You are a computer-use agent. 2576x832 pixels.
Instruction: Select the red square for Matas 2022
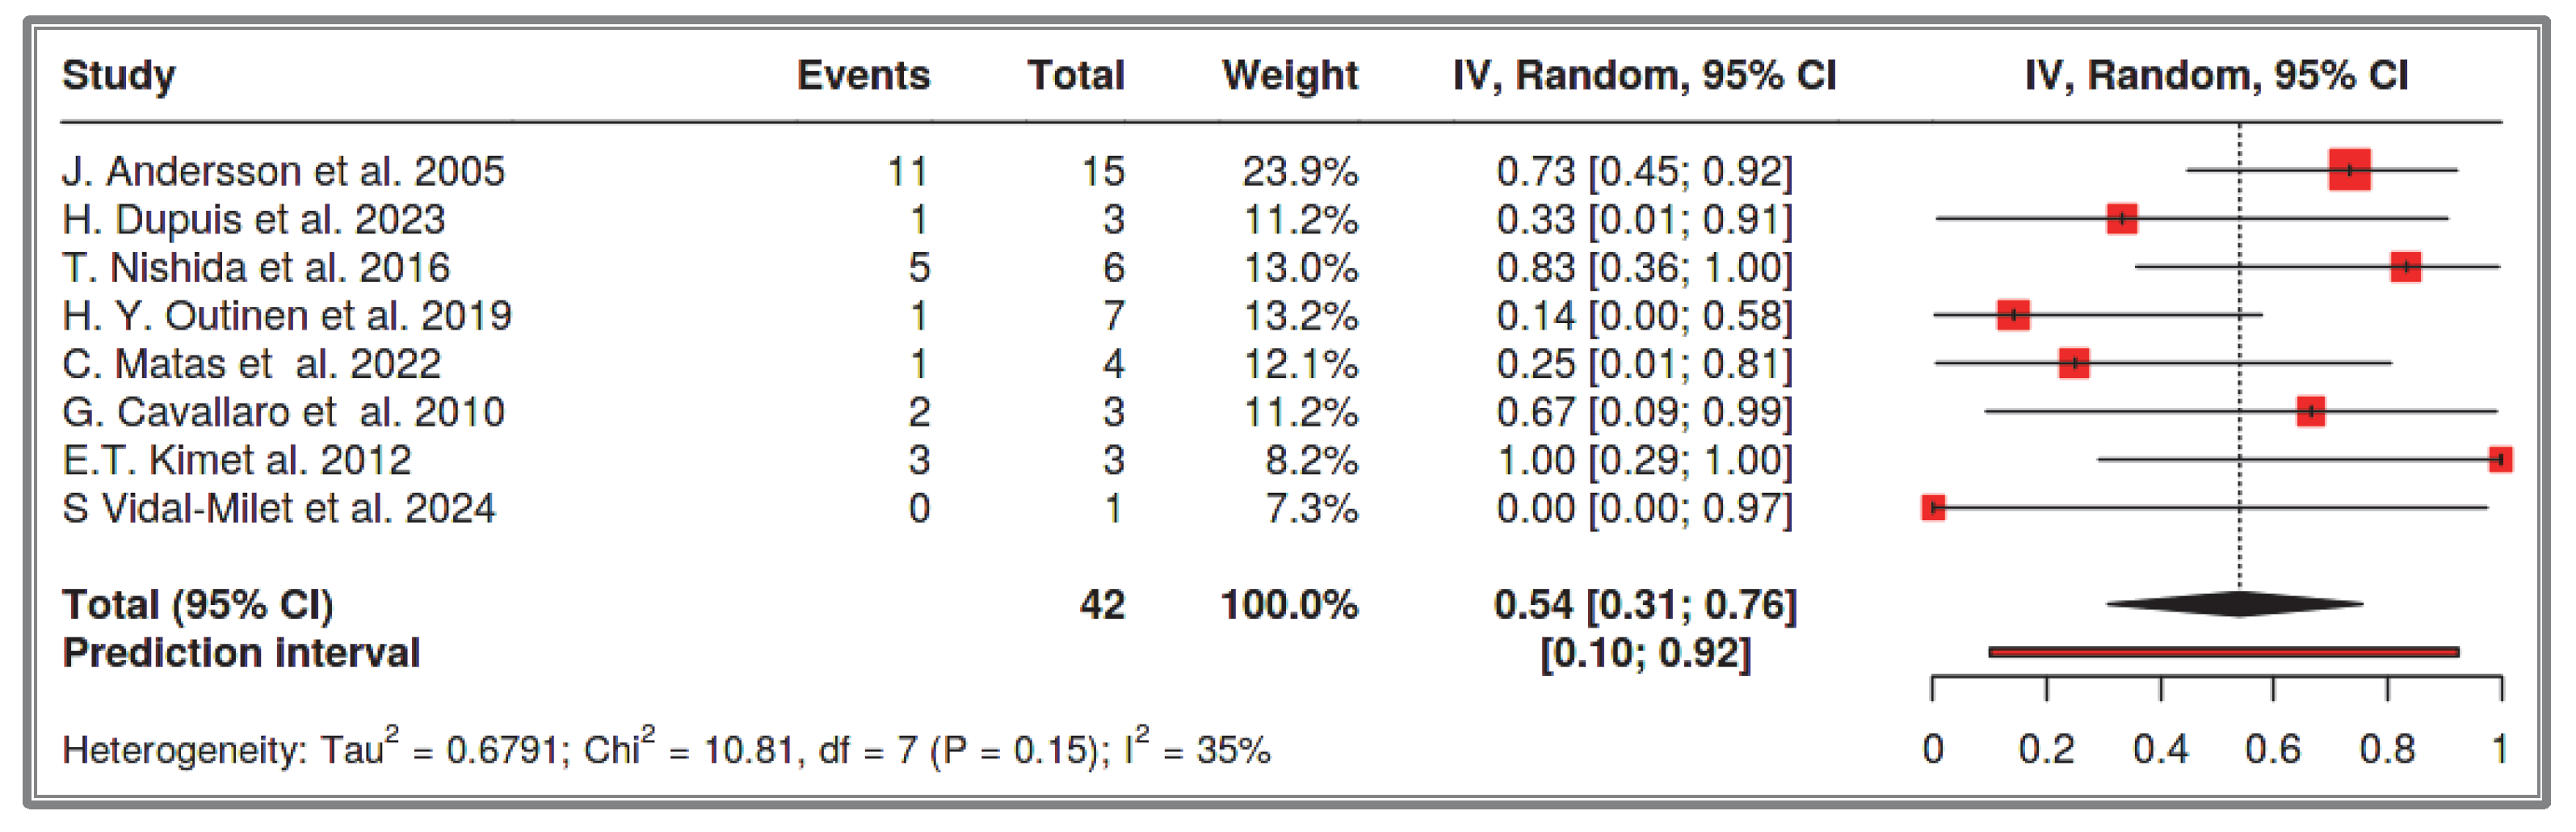(2074, 363)
